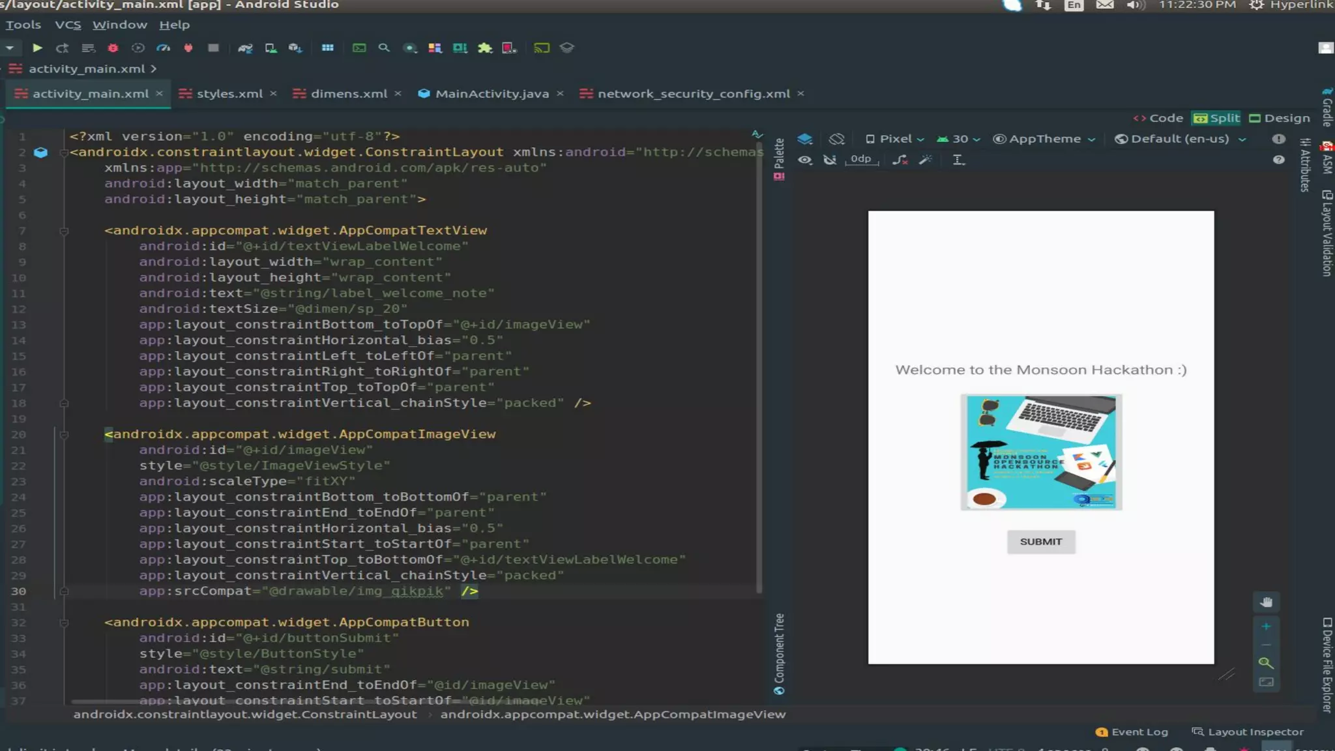Click the red Debug bug icon
Viewport: 1335px width, 751px height.
[x=113, y=48]
